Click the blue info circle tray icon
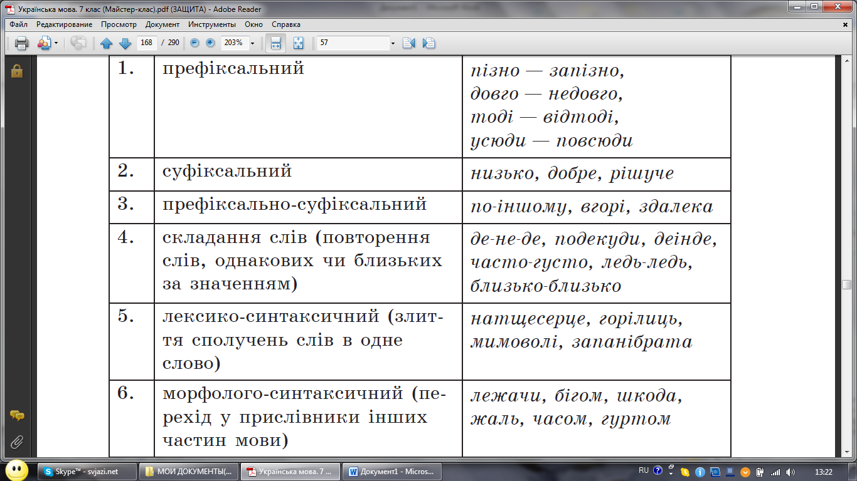This screenshot has width=857, height=481. coord(700,472)
